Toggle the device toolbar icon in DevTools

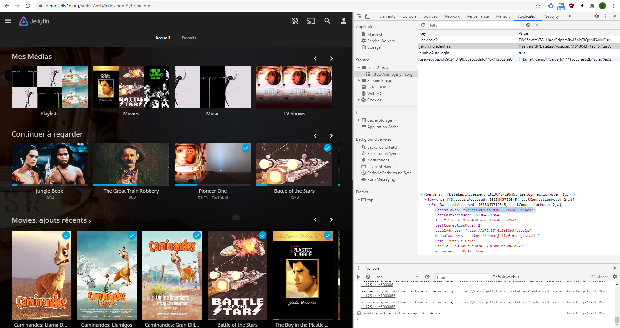pyautogui.click(x=367, y=16)
